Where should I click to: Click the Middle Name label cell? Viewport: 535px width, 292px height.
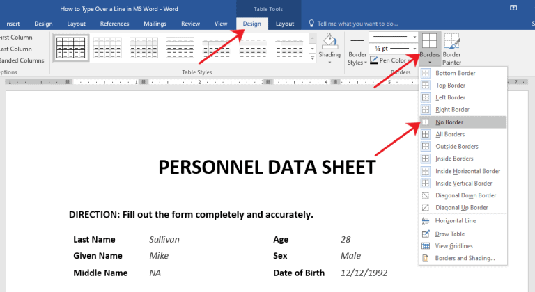pyautogui.click(x=100, y=273)
